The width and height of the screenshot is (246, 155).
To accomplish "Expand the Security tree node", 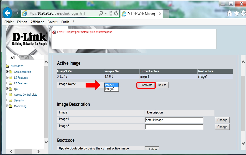I will 7,100.
